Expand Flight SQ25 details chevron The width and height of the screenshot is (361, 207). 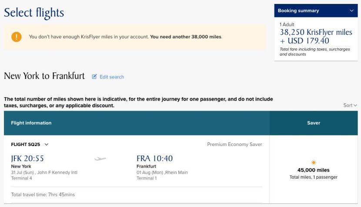click(47, 144)
